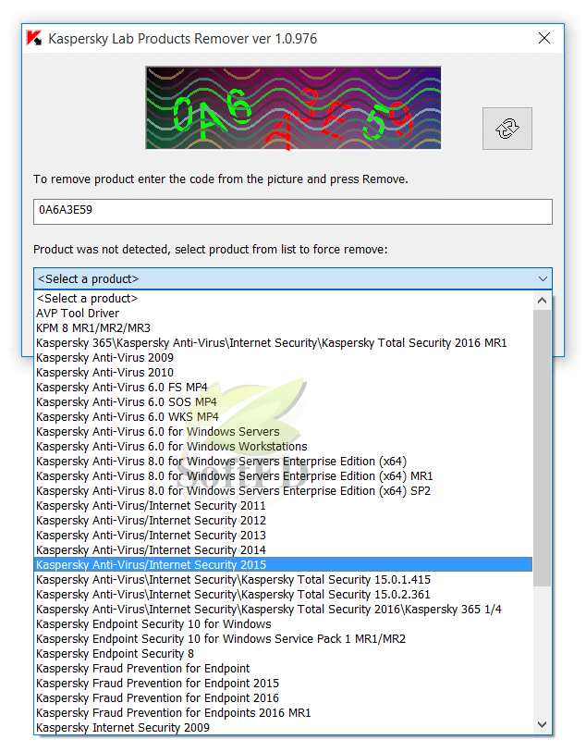This screenshot has height=752, width=586.
Task: Choose Kaspersky Anti-Virus 2010
Action: (283, 373)
